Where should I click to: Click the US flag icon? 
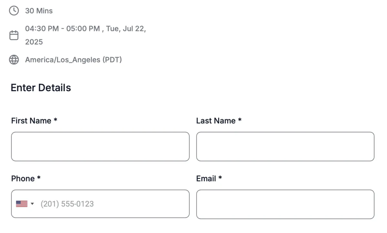22,204
